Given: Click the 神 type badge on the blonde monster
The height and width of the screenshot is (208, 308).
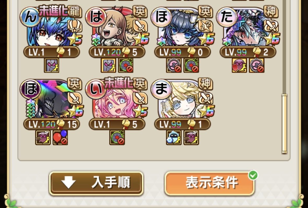Looking at the screenshot, I should pyautogui.click(x=206, y=84).
